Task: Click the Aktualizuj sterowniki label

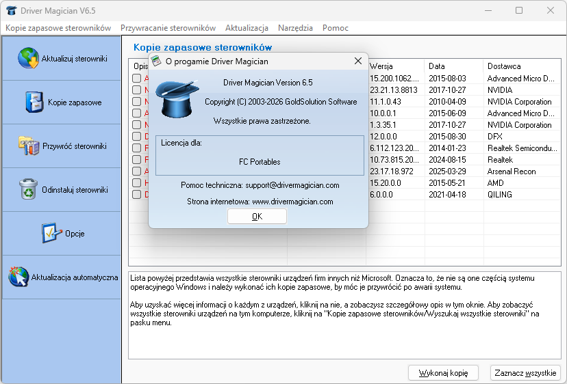Action: pyautogui.click(x=75, y=59)
